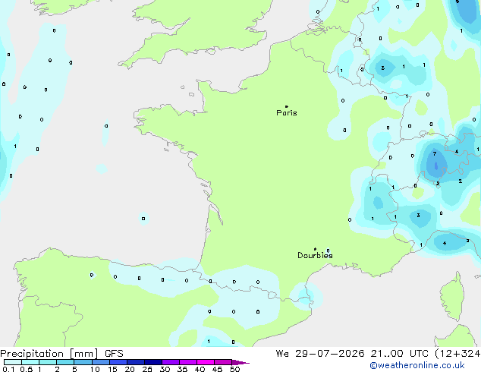Click the legend arrow above 50 mm
The image size is (481, 372).
point(240,362)
